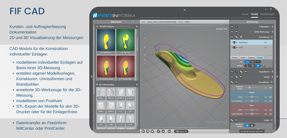287x138 pixels.
Task: Click the FeetInForm logo
Action: click(x=114, y=15)
